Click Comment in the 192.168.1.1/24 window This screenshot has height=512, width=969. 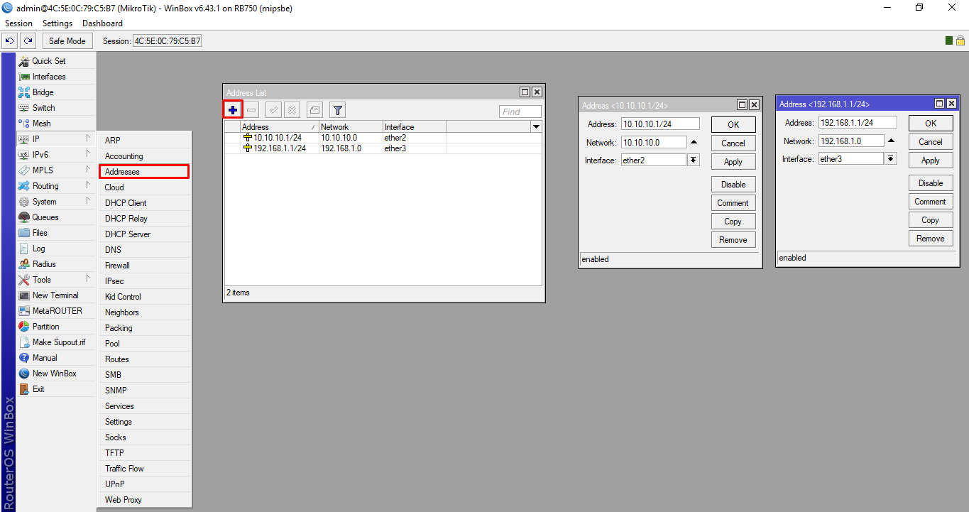point(931,202)
